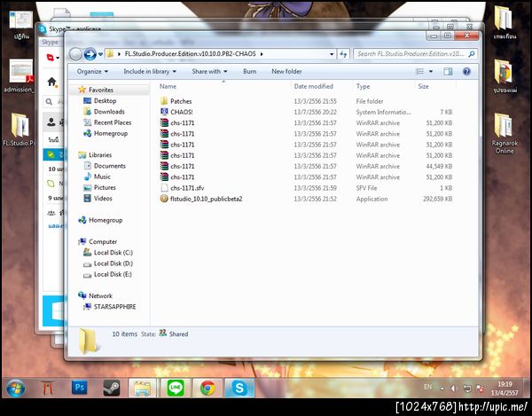532x416 pixels.
Task: Open the Include in library dropdown
Action: (150, 71)
